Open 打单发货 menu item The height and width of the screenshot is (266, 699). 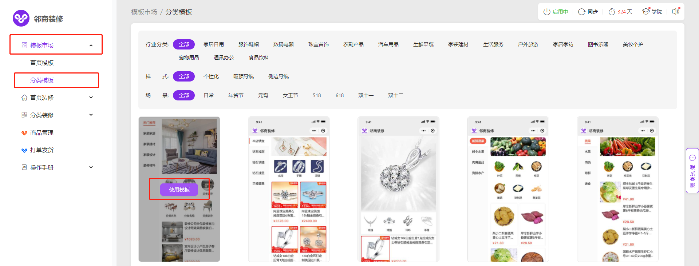tap(42, 150)
